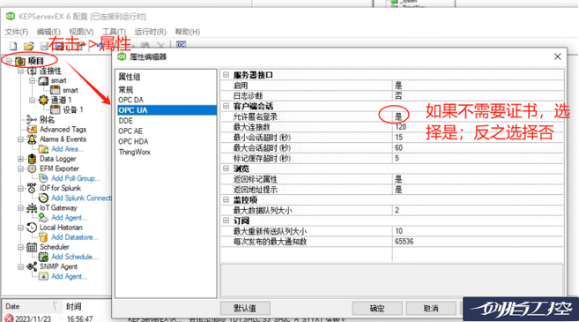This screenshot has width=579, height=322.
Task: Toggle the 返回标记属性 value
Action: (478, 180)
